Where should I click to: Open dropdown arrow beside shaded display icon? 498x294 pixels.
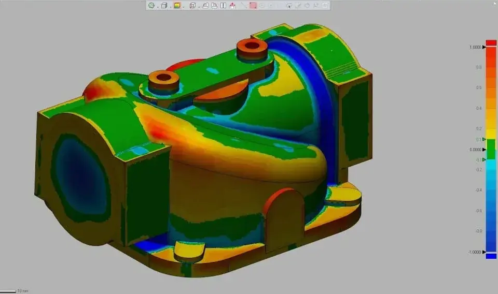[x=184, y=7]
